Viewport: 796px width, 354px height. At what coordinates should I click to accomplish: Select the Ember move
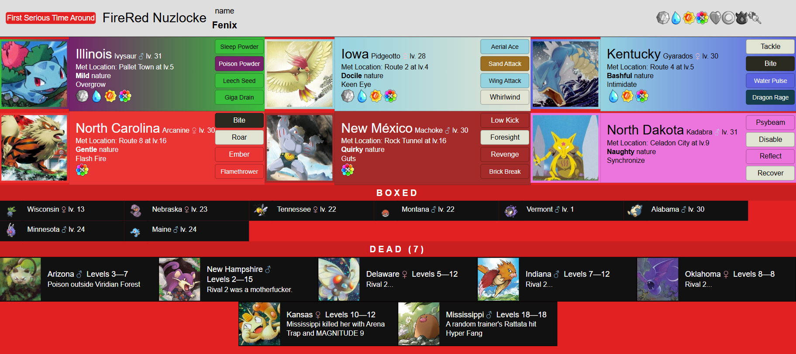(239, 155)
